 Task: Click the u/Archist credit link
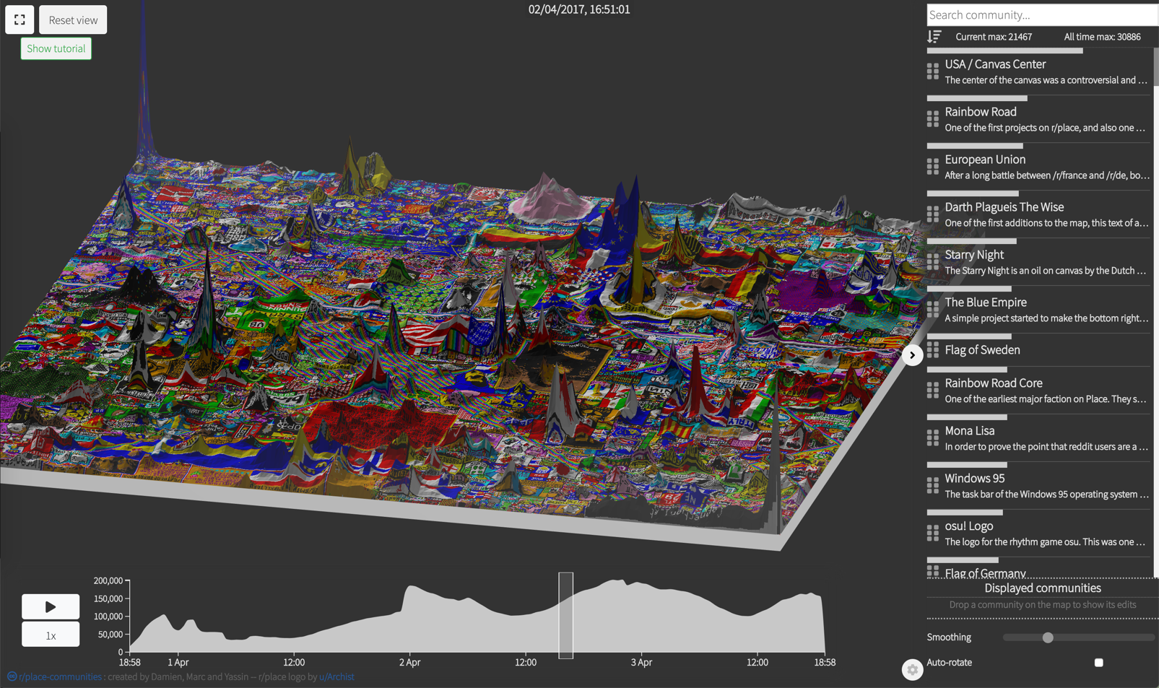pyautogui.click(x=337, y=676)
